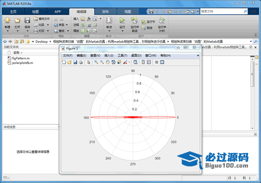The height and width of the screenshot is (183, 261).
Task: Click the Find (查找) magnifier icon
Action: 56,31
